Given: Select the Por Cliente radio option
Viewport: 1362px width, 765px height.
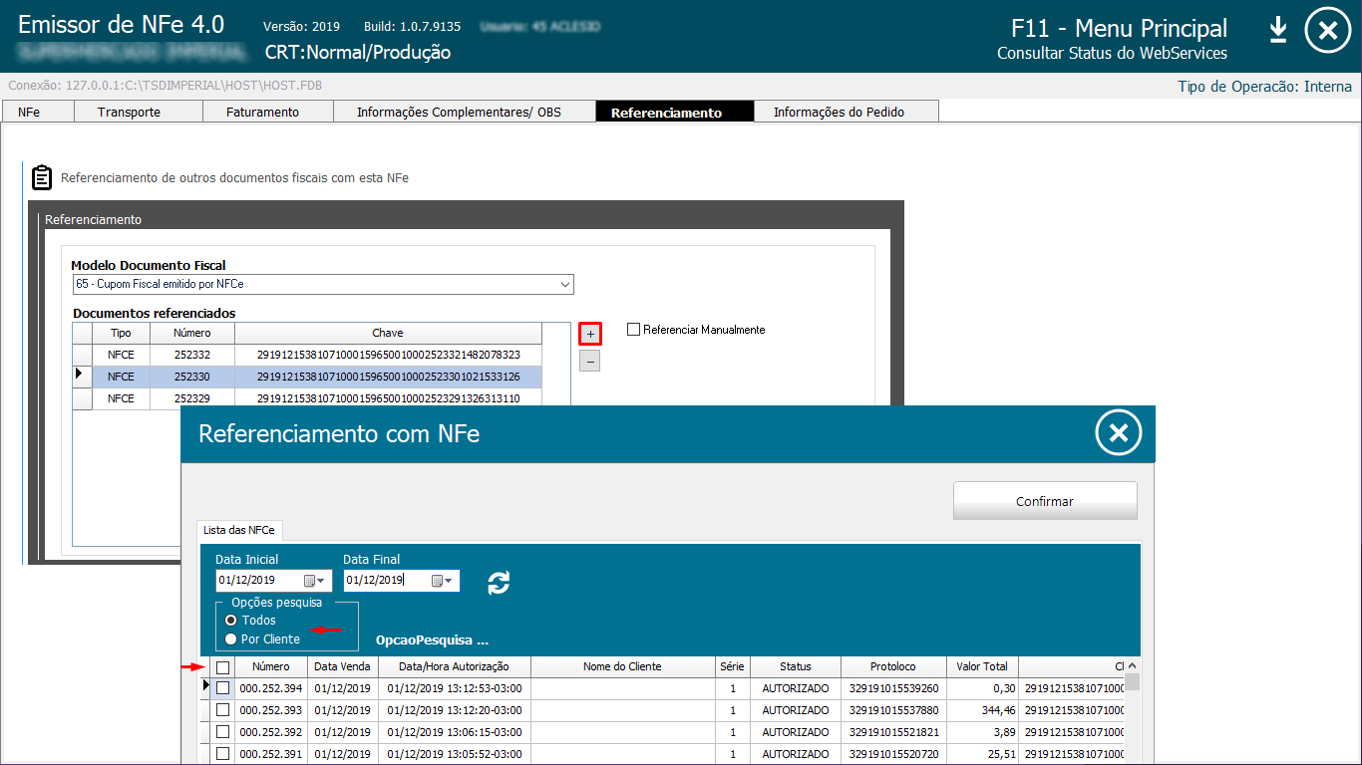Looking at the screenshot, I should tap(231, 639).
